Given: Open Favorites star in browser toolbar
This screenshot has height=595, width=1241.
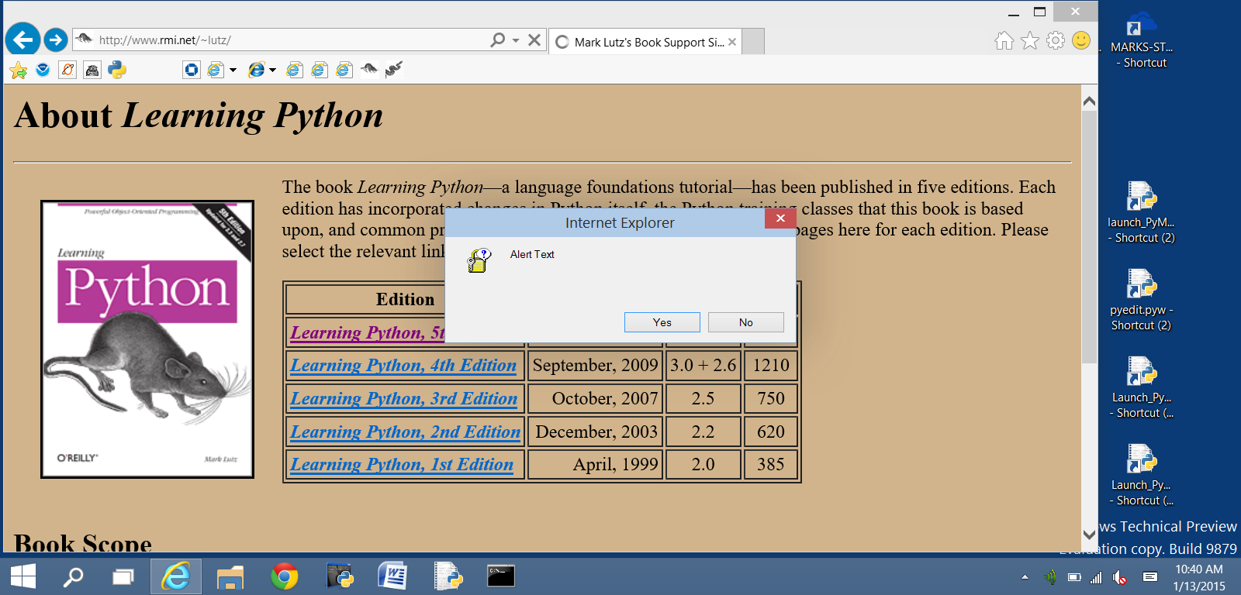Looking at the screenshot, I should click(x=1029, y=40).
